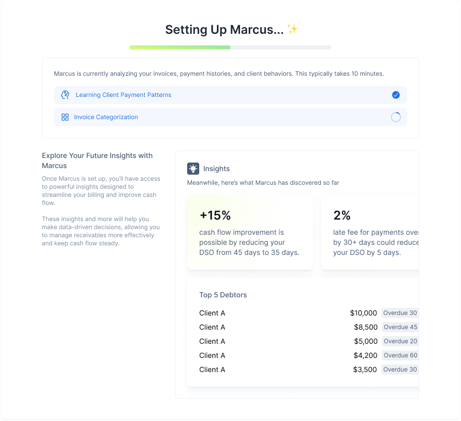
Task: Select the Invoice Categorization row
Action: (230, 117)
